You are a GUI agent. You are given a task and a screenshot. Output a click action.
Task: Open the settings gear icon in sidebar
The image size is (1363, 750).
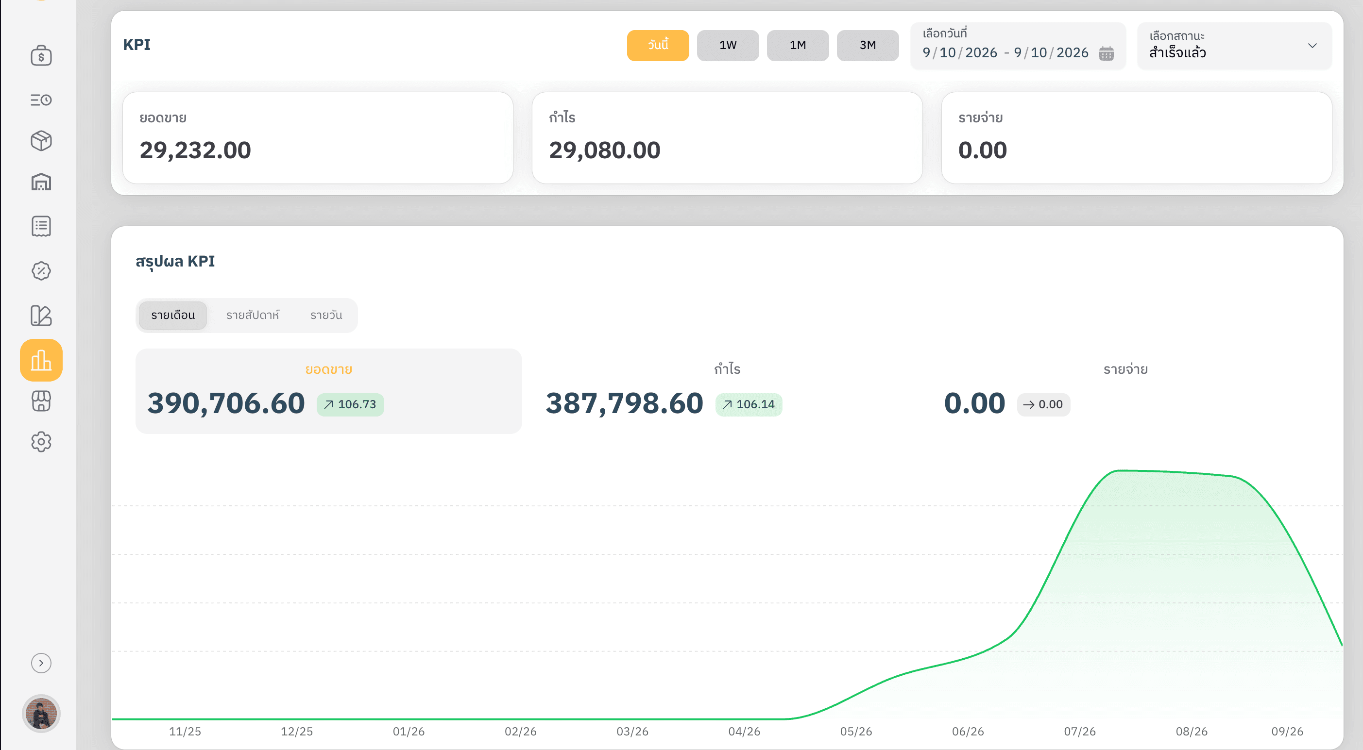click(x=41, y=442)
